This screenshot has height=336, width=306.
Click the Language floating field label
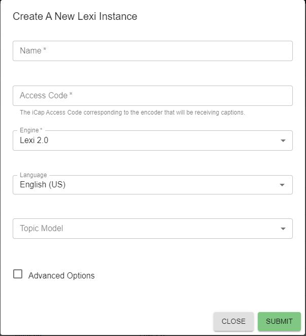[33, 175]
